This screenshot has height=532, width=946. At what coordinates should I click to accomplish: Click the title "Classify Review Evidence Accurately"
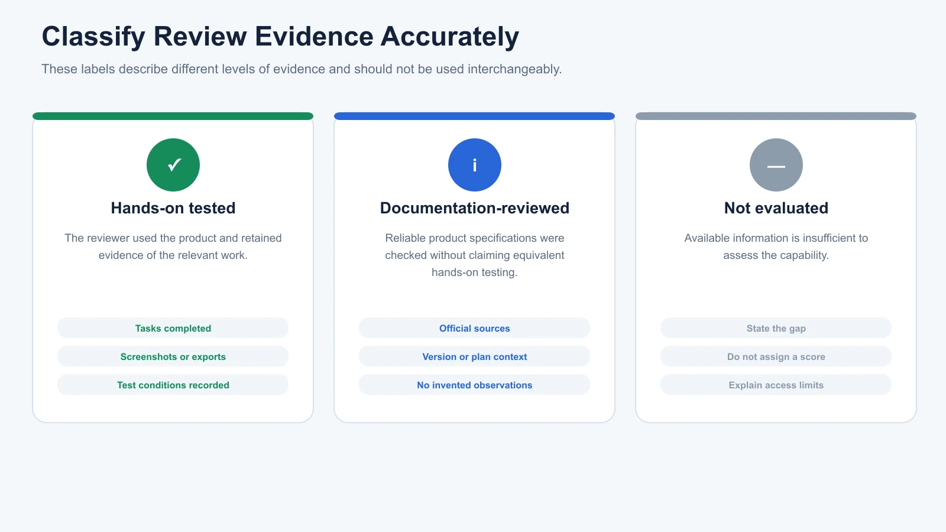pos(280,37)
